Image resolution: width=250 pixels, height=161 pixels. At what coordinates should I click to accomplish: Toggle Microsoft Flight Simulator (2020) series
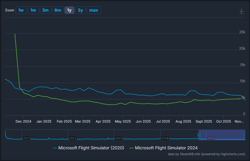pyautogui.click(x=88, y=148)
